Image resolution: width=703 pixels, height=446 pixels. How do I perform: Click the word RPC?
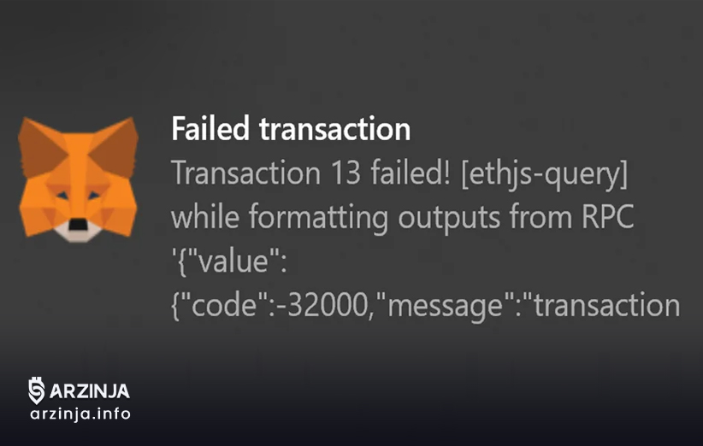click(608, 217)
